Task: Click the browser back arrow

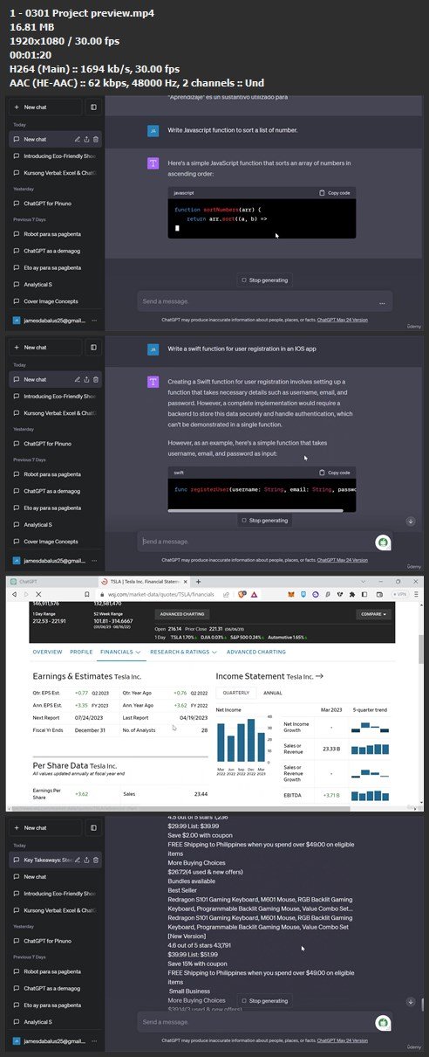Action: click(14, 594)
